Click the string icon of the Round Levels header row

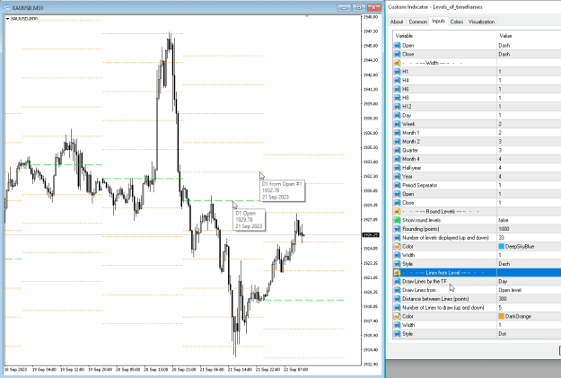(397, 211)
